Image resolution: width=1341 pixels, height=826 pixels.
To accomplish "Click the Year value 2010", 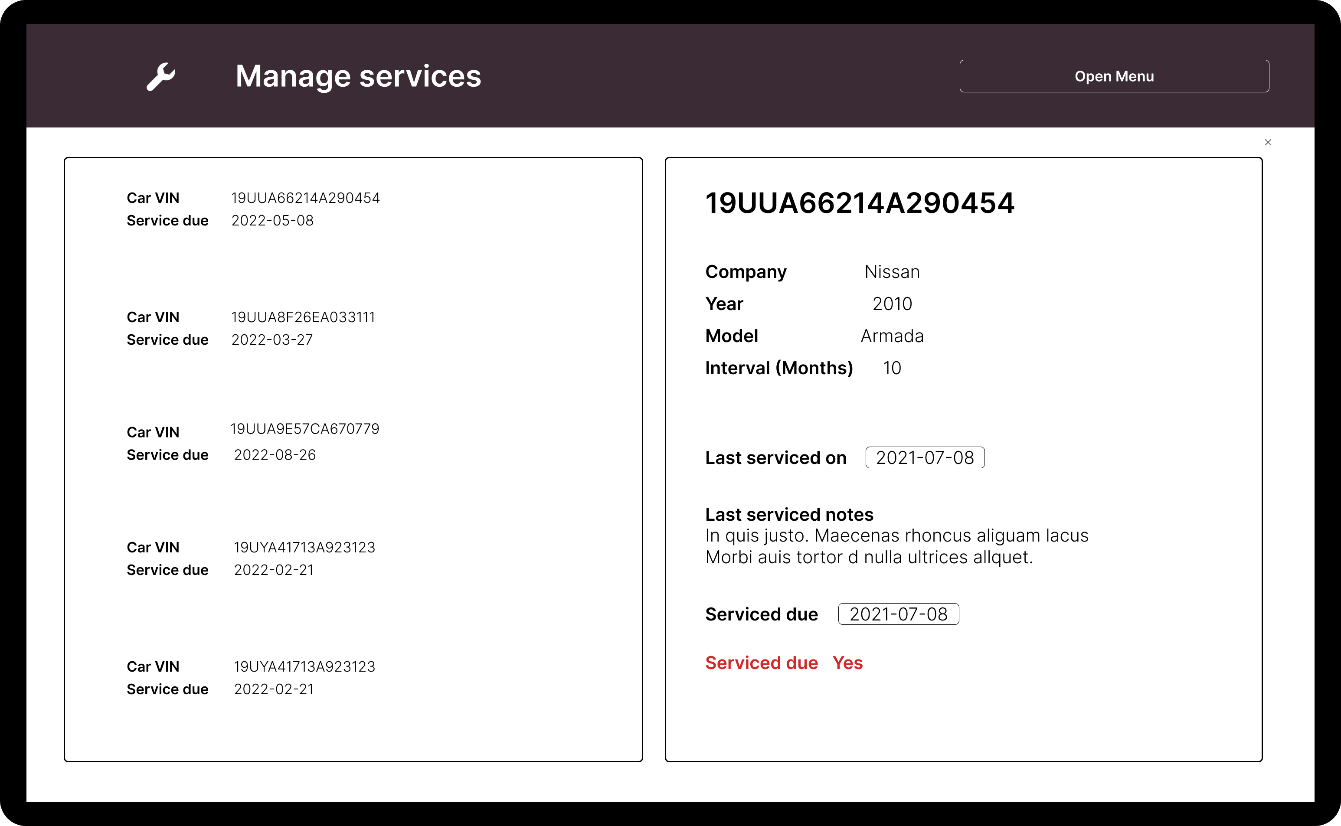I will tap(893, 303).
